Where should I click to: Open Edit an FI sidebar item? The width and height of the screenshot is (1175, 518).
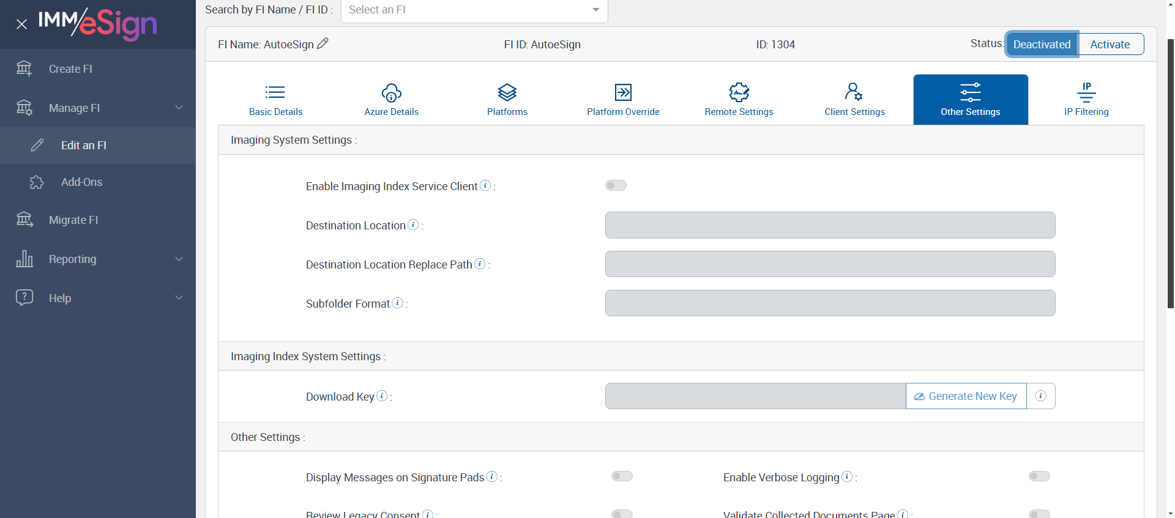98,145
